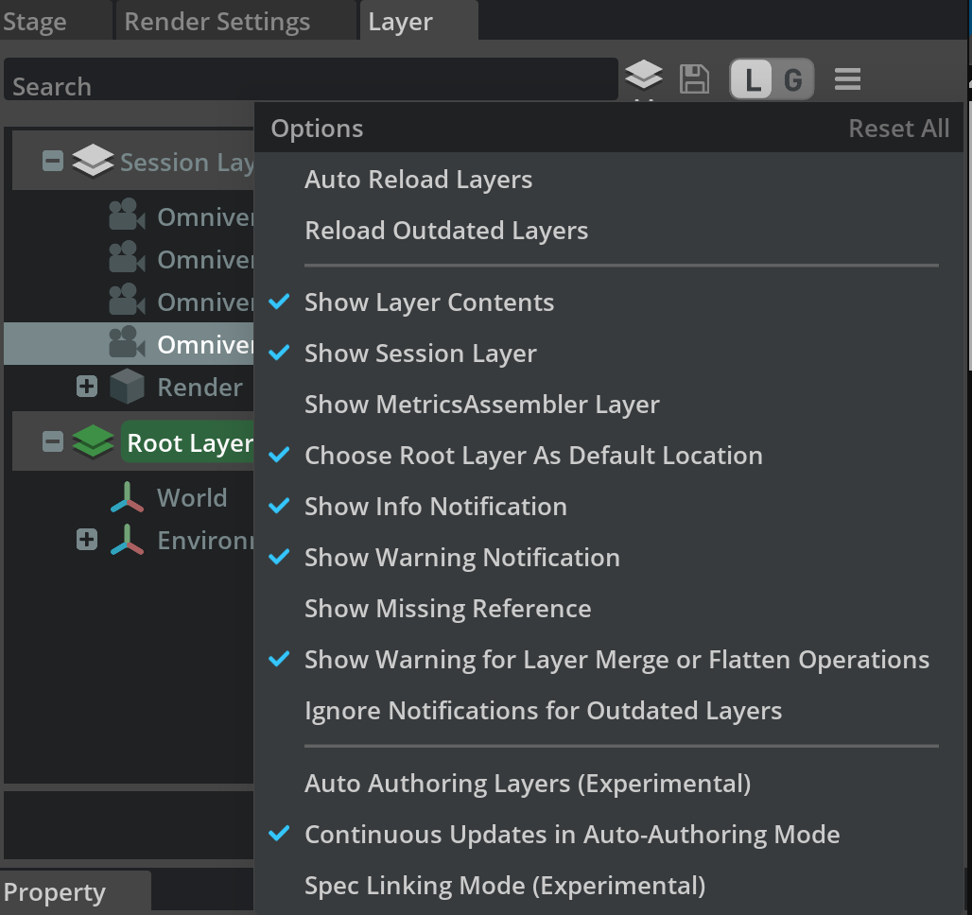Disable Show Layer Contents option

pos(428,302)
